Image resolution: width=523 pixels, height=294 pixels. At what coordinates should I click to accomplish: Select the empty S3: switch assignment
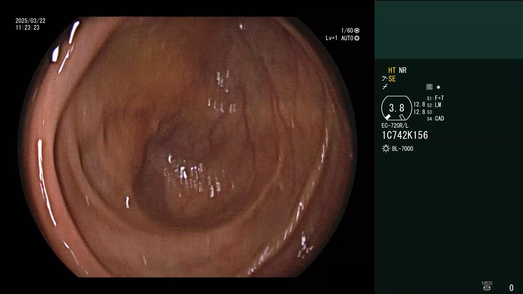[430, 112]
